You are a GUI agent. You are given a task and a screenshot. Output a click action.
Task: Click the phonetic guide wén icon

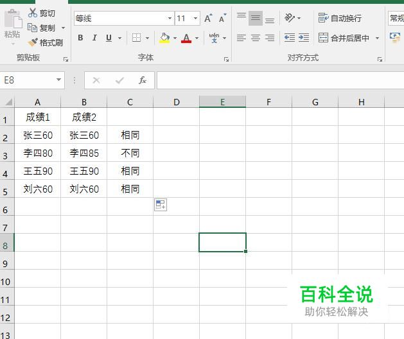pos(214,38)
